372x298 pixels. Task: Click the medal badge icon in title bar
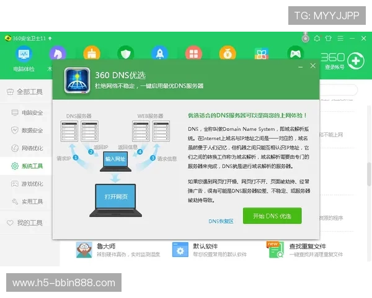pyautogui.click(x=306, y=38)
